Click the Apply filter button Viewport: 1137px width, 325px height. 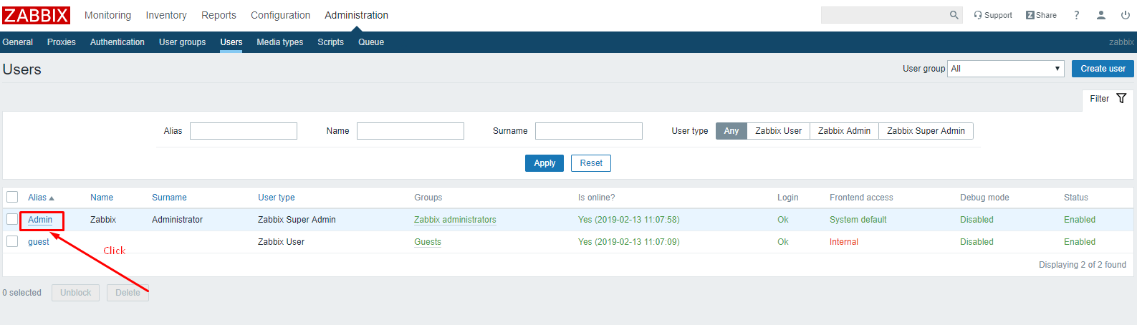click(544, 163)
